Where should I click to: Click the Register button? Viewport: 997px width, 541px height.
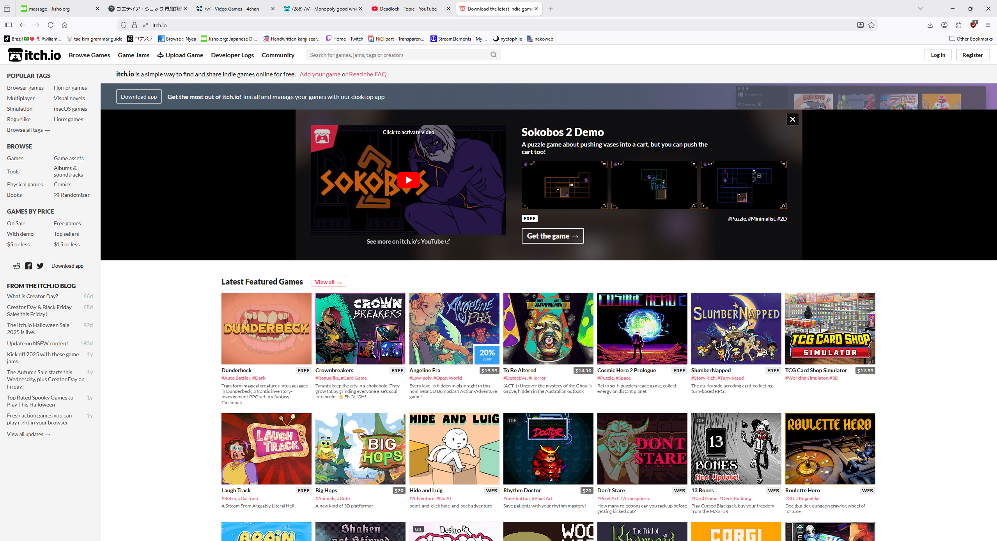[x=972, y=55]
